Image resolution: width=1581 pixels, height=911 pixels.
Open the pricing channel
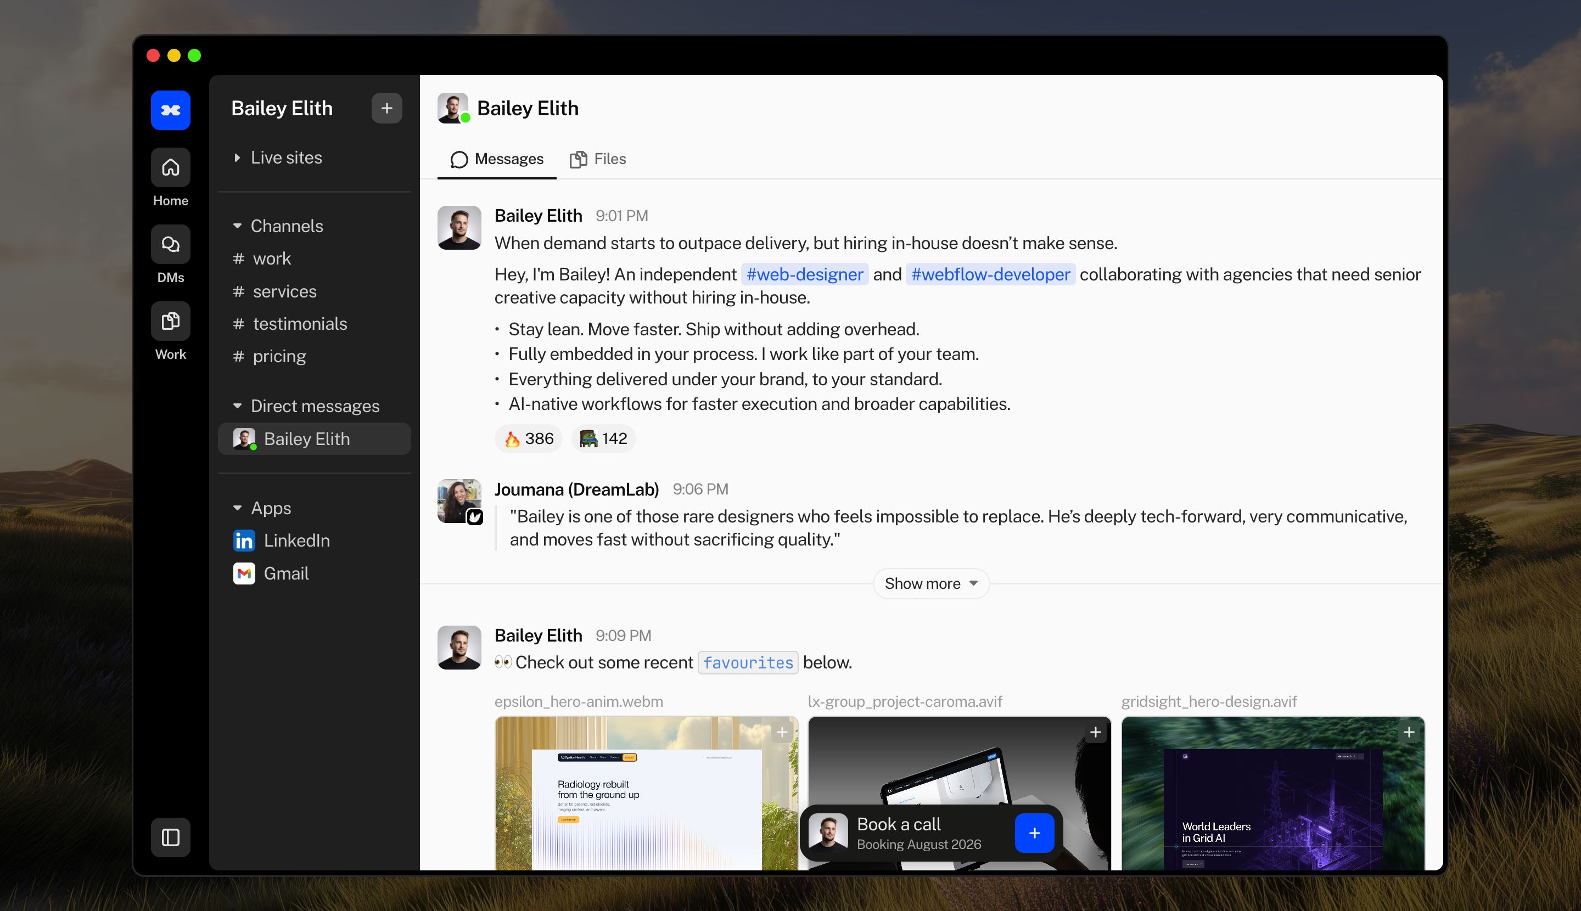[314, 357]
